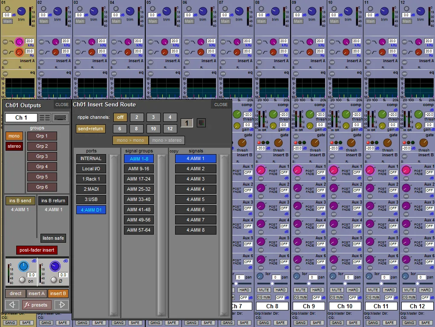Click the Ch 1 name field

(21, 118)
